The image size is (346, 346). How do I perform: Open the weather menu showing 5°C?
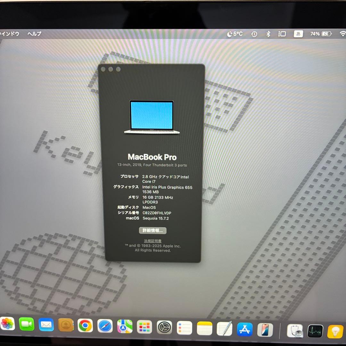click(x=234, y=33)
